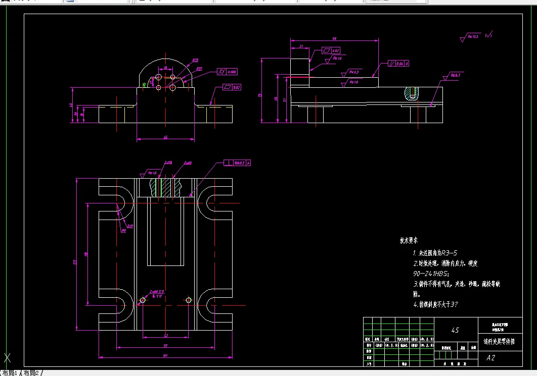Select the '65' width dimension under front view
The image size is (537, 376).
pyautogui.click(x=165, y=137)
